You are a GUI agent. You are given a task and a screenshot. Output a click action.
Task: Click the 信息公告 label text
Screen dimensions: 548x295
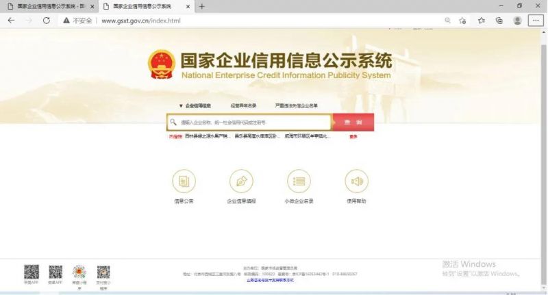coord(184,201)
